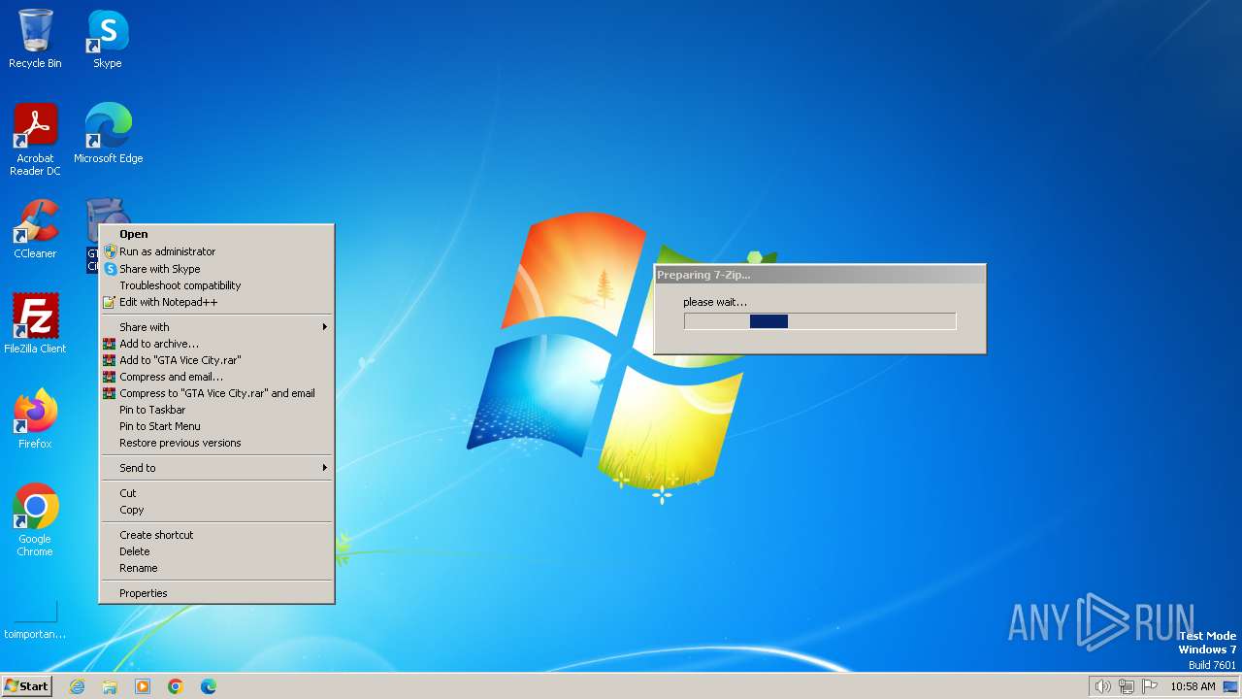The image size is (1242, 699).
Task: Choose Copy in the context menu
Action: 216,510
